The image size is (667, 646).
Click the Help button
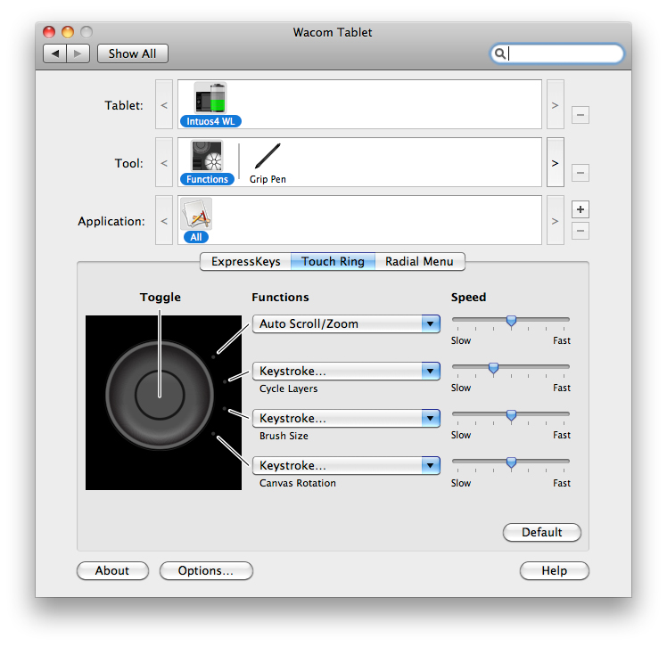click(x=555, y=571)
